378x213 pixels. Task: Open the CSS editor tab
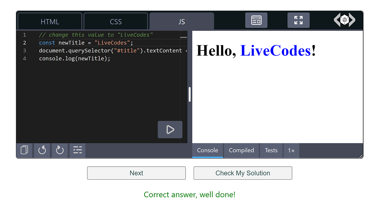[x=116, y=21]
